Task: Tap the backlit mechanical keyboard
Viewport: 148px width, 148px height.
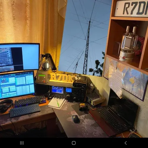Action: tap(30, 101)
